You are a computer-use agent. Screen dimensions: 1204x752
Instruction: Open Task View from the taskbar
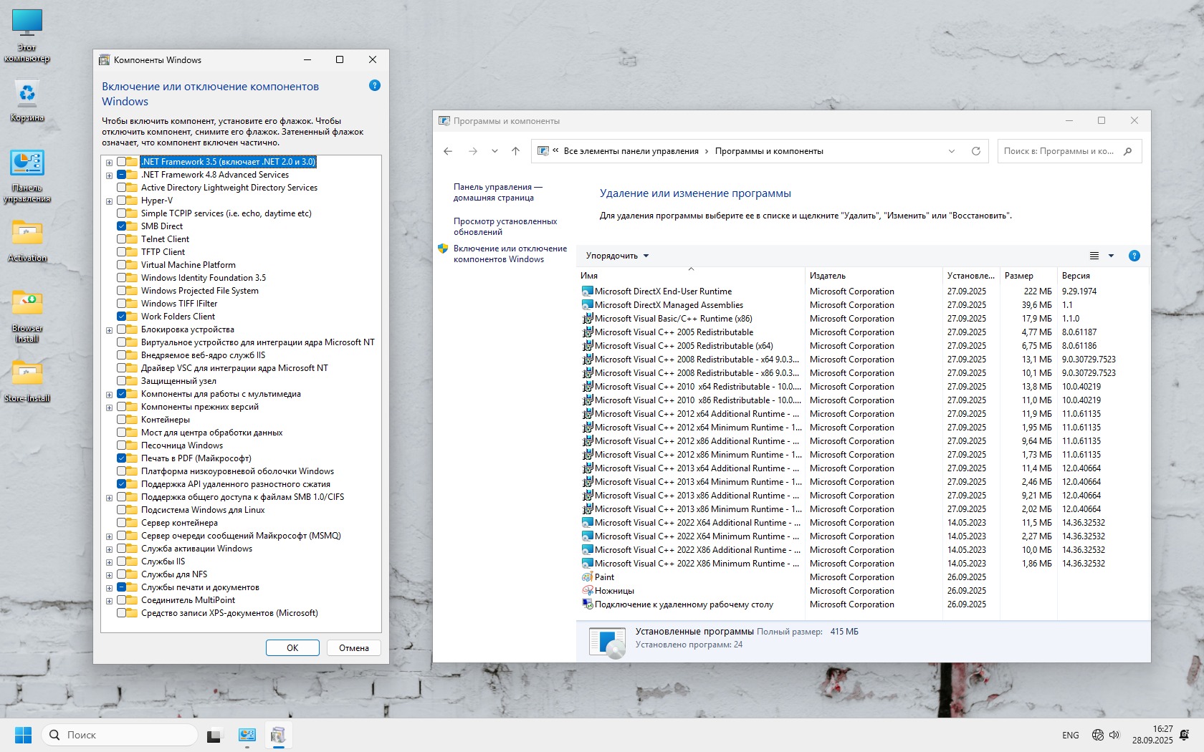pyautogui.click(x=214, y=735)
